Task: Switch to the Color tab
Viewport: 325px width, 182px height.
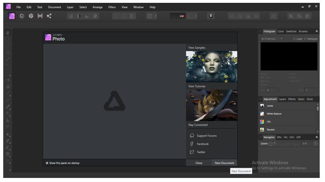Action: (x=281, y=31)
